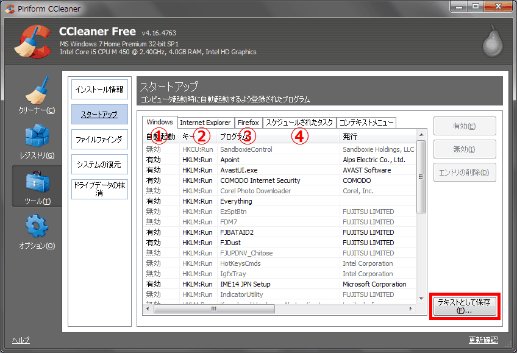Viewport: 517px width, 353px height.
Task: Open the ドライブデータの抹消 panel
Action: click(99, 189)
